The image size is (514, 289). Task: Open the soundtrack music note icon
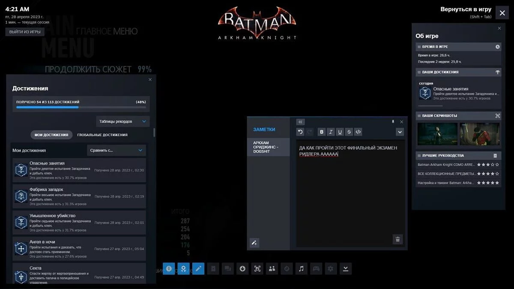coord(301,269)
